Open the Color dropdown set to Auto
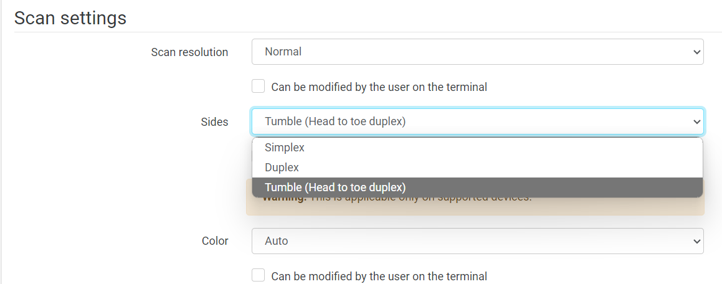Screen dimensions: 722x284 pos(477,240)
